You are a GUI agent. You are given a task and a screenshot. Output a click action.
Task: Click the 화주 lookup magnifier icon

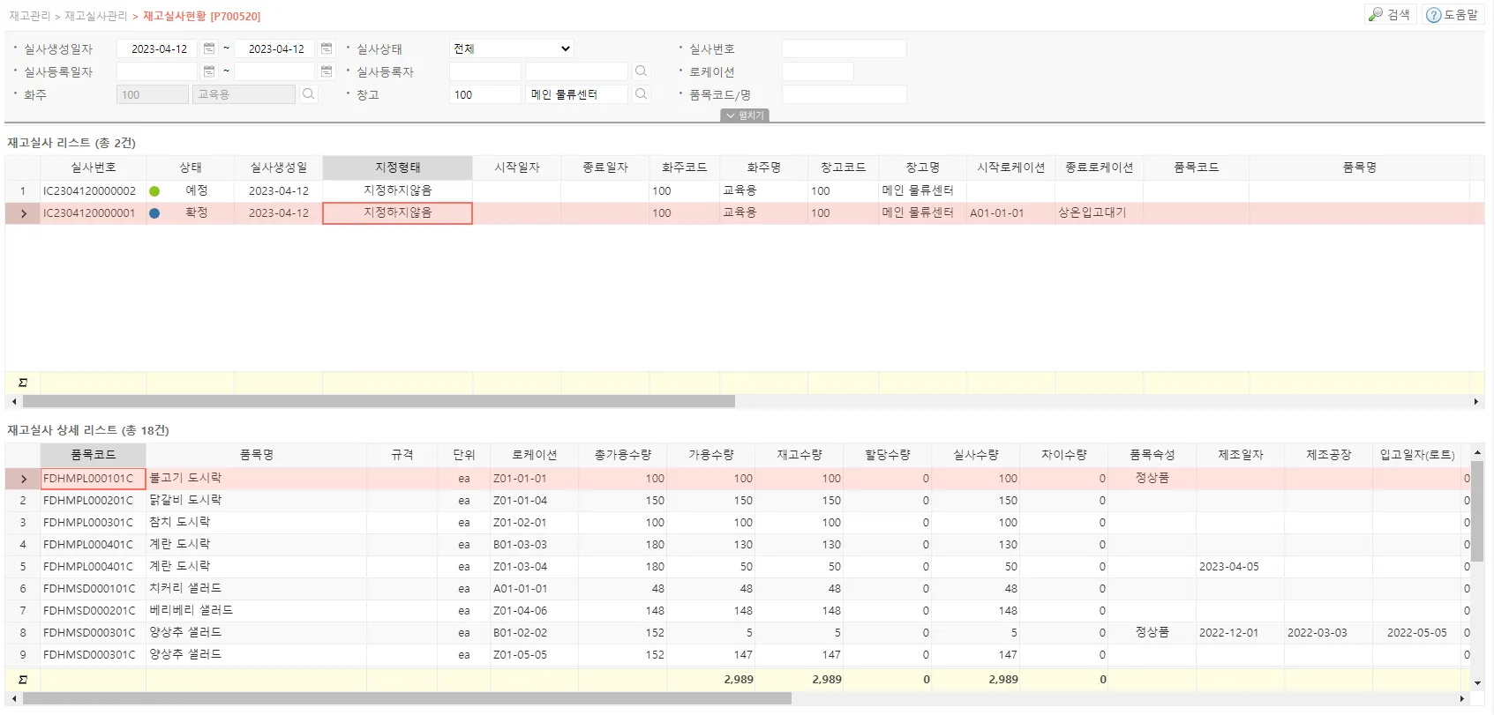point(308,94)
